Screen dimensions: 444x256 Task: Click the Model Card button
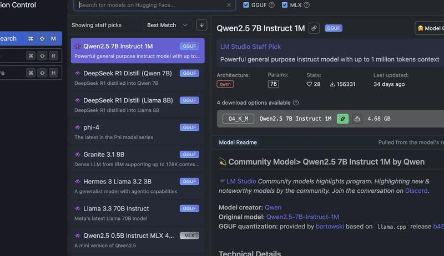coord(430,28)
